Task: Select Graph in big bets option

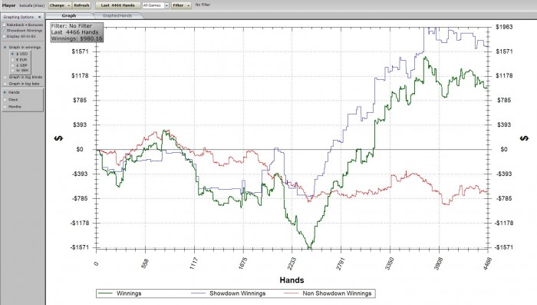Action: pyautogui.click(x=5, y=84)
